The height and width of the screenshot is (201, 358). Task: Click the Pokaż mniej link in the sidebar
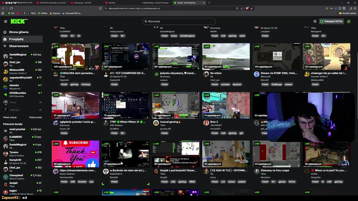tap(36, 117)
